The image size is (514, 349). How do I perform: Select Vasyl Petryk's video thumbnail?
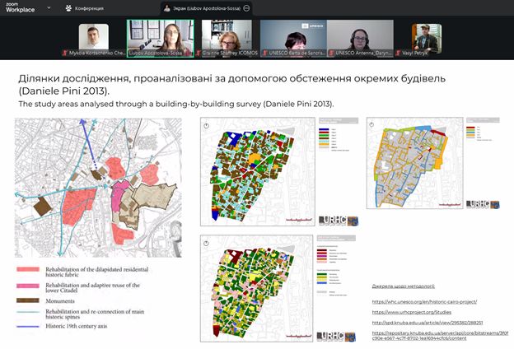click(x=427, y=38)
